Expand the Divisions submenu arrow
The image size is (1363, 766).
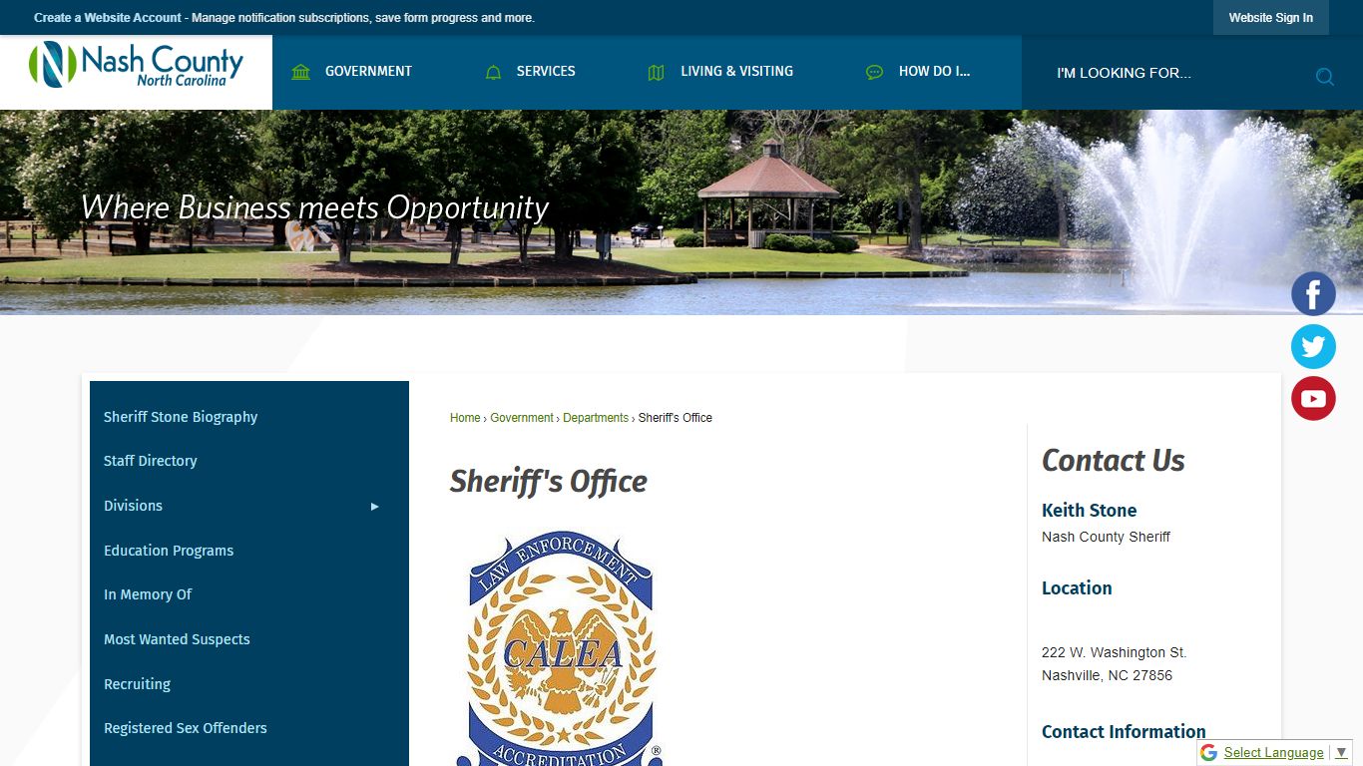pos(375,507)
